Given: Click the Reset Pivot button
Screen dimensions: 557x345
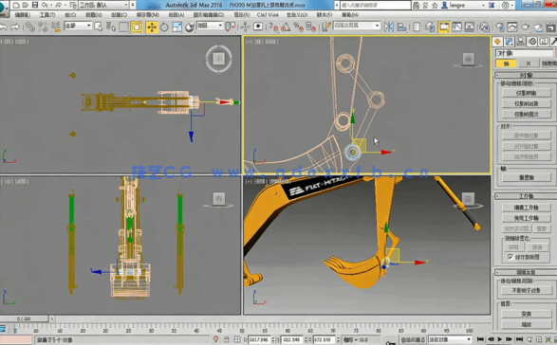Looking at the screenshot, I should point(526,177).
